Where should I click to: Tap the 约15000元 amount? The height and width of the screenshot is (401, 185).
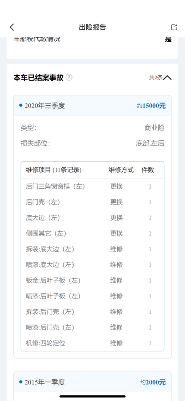pyautogui.click(x=151, y=106)
